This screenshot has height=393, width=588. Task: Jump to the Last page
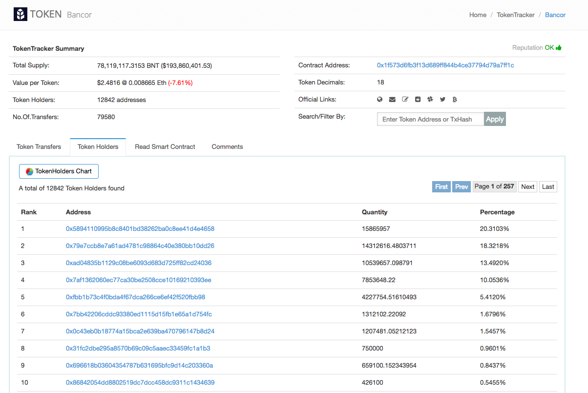coord(548,186)
